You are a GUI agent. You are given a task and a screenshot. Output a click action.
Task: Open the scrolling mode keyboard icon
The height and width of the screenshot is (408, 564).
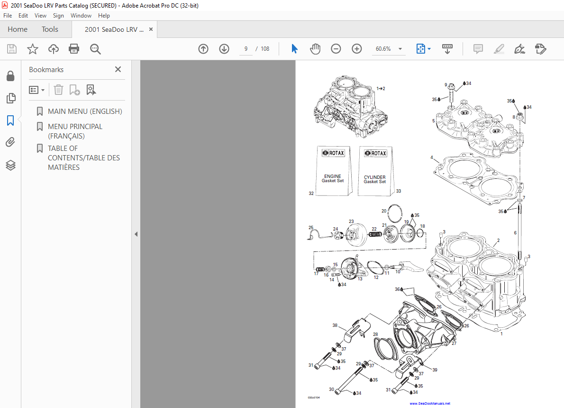pos(447,49)
